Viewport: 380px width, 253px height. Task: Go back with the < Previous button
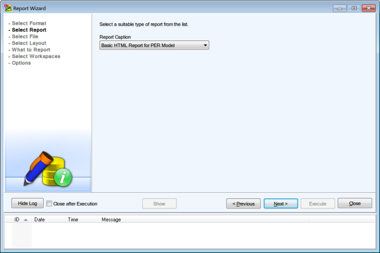pos(243,203)
